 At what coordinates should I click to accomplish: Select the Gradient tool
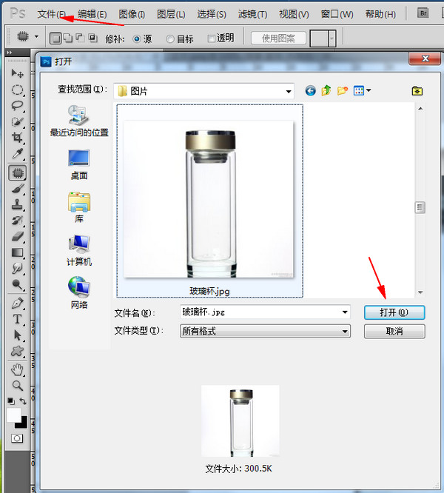(x=17, y=252)
